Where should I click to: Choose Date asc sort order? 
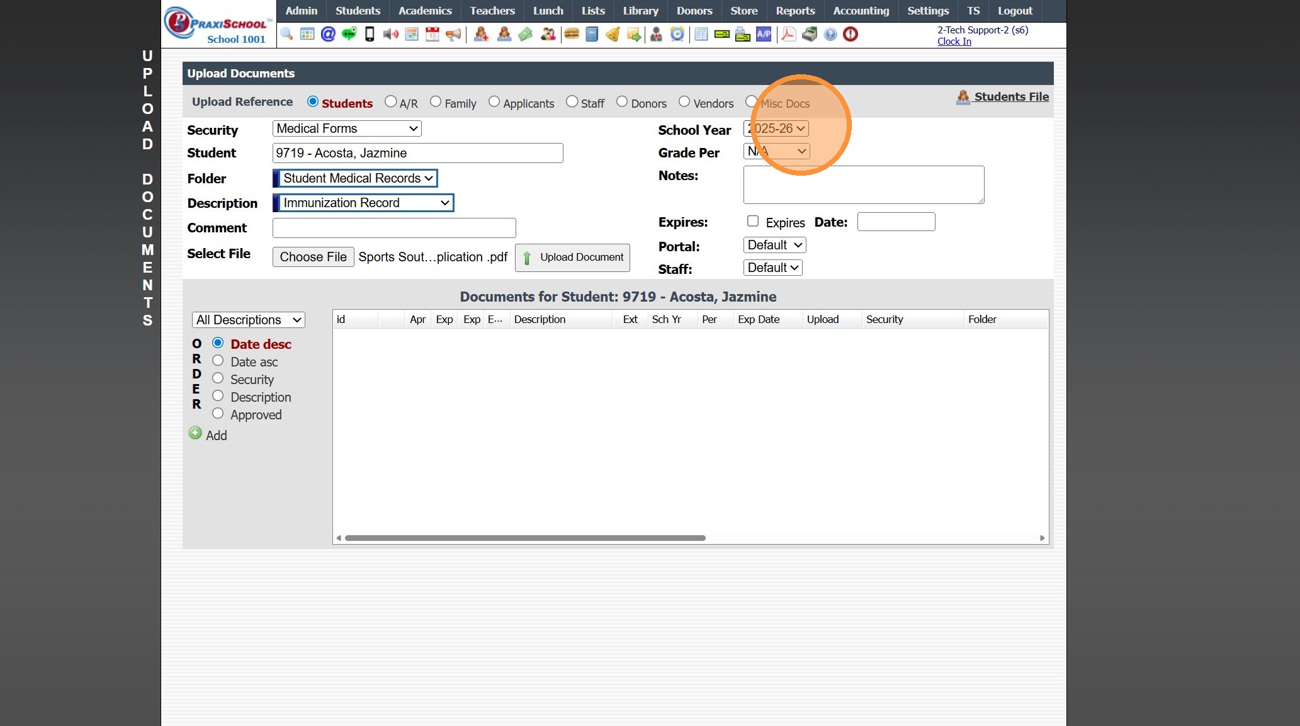pyautogui.click(x=218, y=361)
